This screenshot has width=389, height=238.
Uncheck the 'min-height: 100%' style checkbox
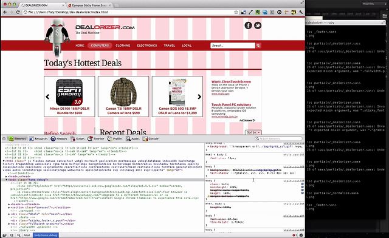pos(303,187)
